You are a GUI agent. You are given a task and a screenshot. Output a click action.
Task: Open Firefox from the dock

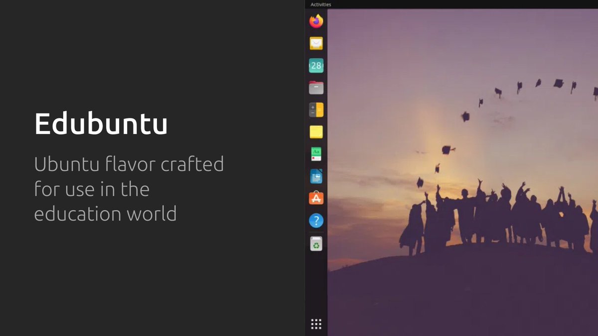[x=316, y=22]
